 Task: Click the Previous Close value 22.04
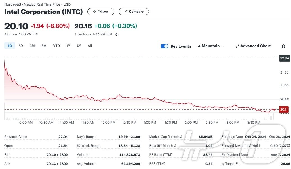click(x=63, y=137)
